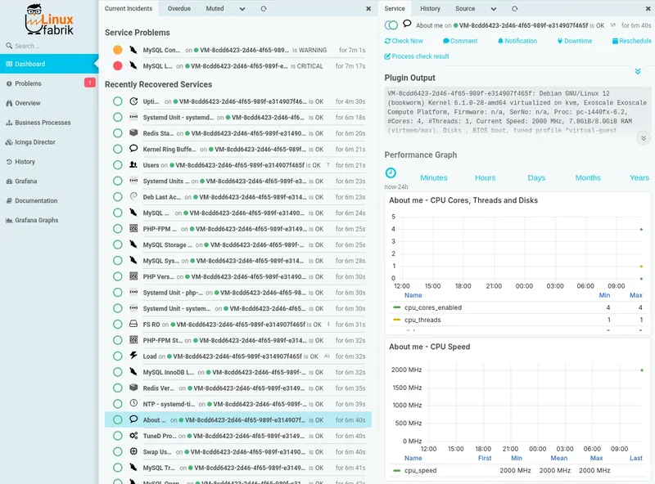Click the NTP systemd-timesyncd clock icon
This screenshot has width=655, height=484.
pos(133,404)
